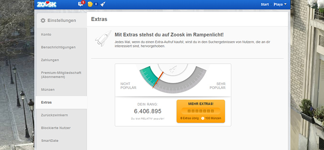The image size is (324, 150).
Task: Click the SEHR POPULÄR label
Action: (x=217, y=86)
